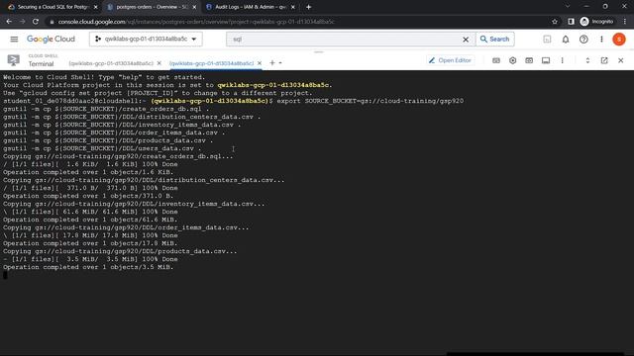Click the 'gsutil -m cp ${SOURCE_BUCKET}/DDL/users_data.csv .' line

(102, 148)
